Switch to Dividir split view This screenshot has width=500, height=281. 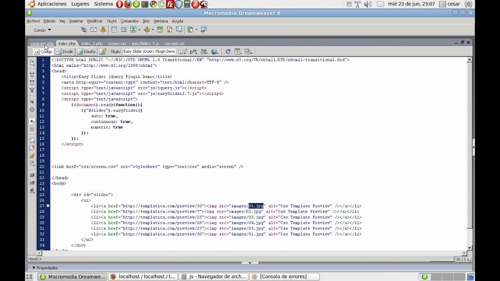(x=64, y=52)
